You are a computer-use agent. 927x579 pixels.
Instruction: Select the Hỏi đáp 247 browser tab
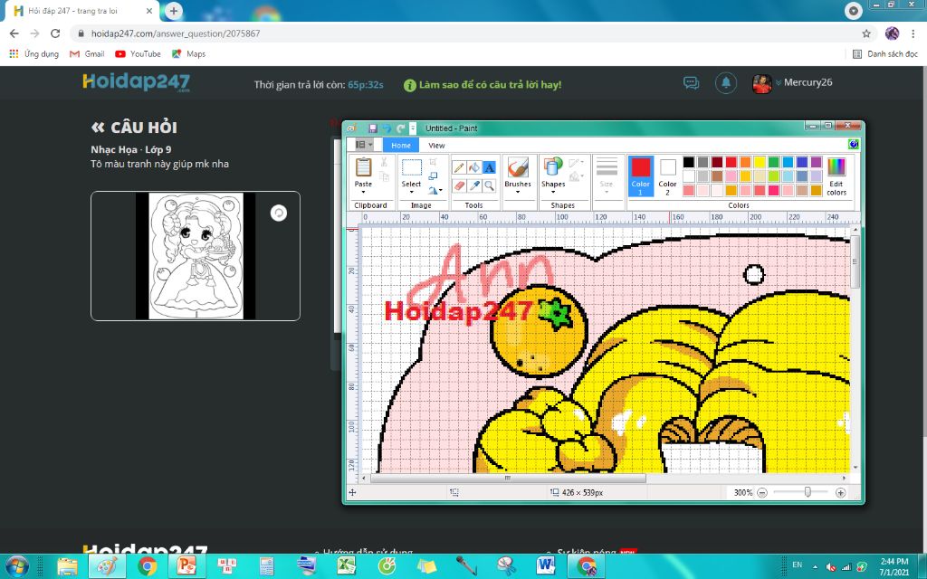(x=82, y=11)
